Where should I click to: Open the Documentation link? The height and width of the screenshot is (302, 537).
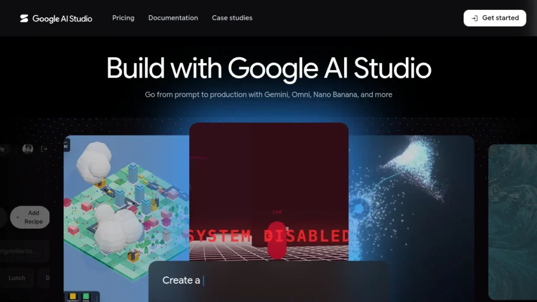pyautogui.click(x=173, y=18)
